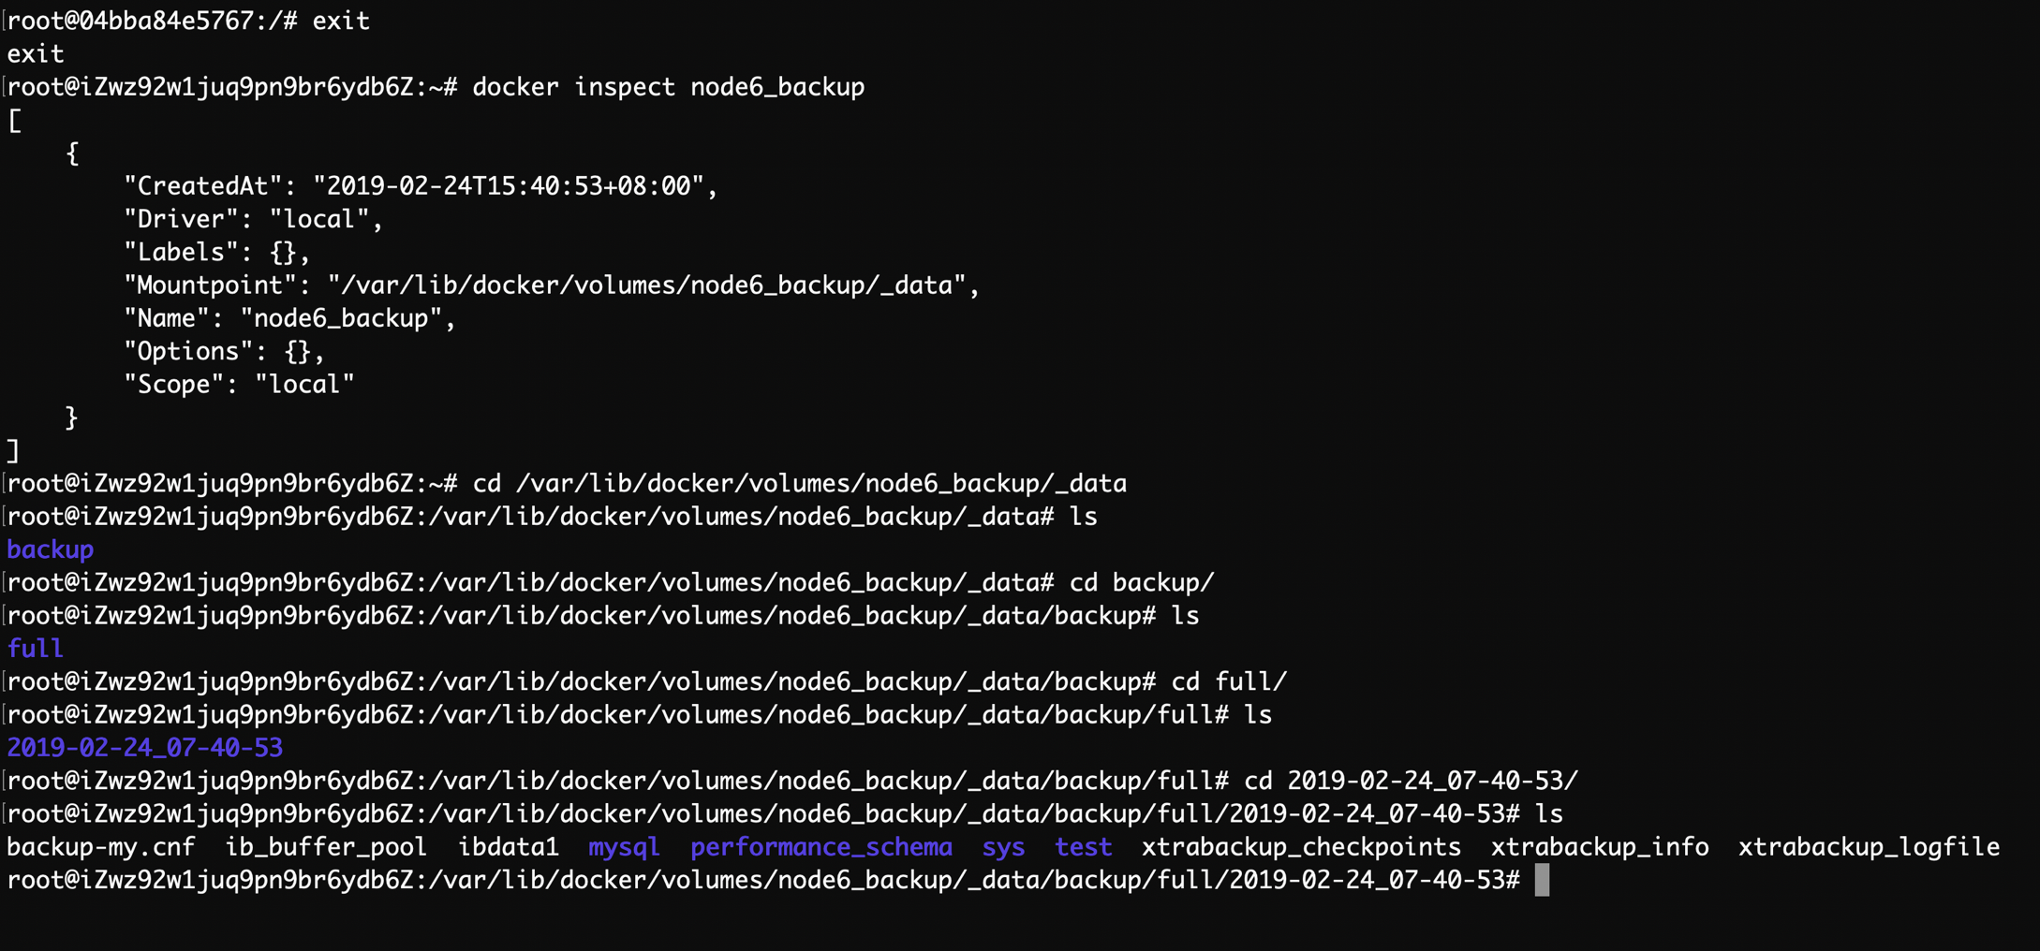The width and height of the screenshot is (2040, 951).
Task: Click the blue test directory entry
Action: (1083, 847)
